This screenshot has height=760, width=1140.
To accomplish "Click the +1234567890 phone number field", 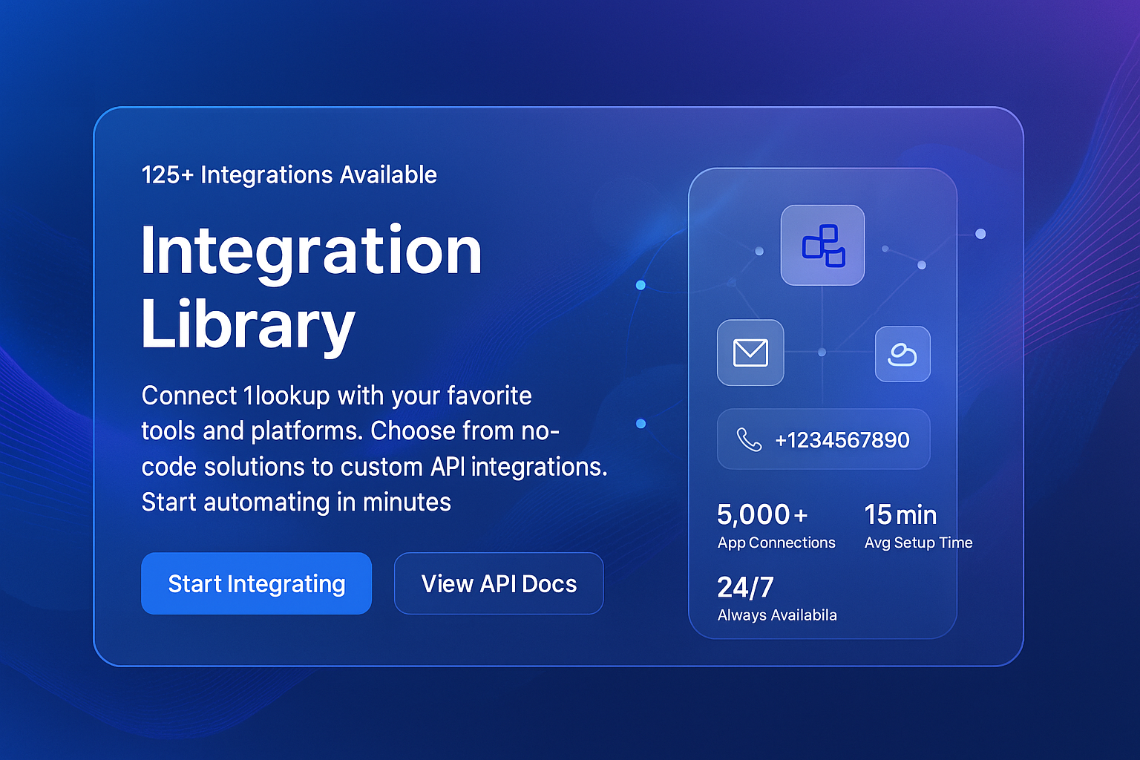I will point(823,439).
